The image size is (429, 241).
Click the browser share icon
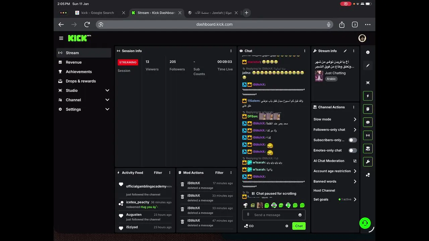pos(342,24)
